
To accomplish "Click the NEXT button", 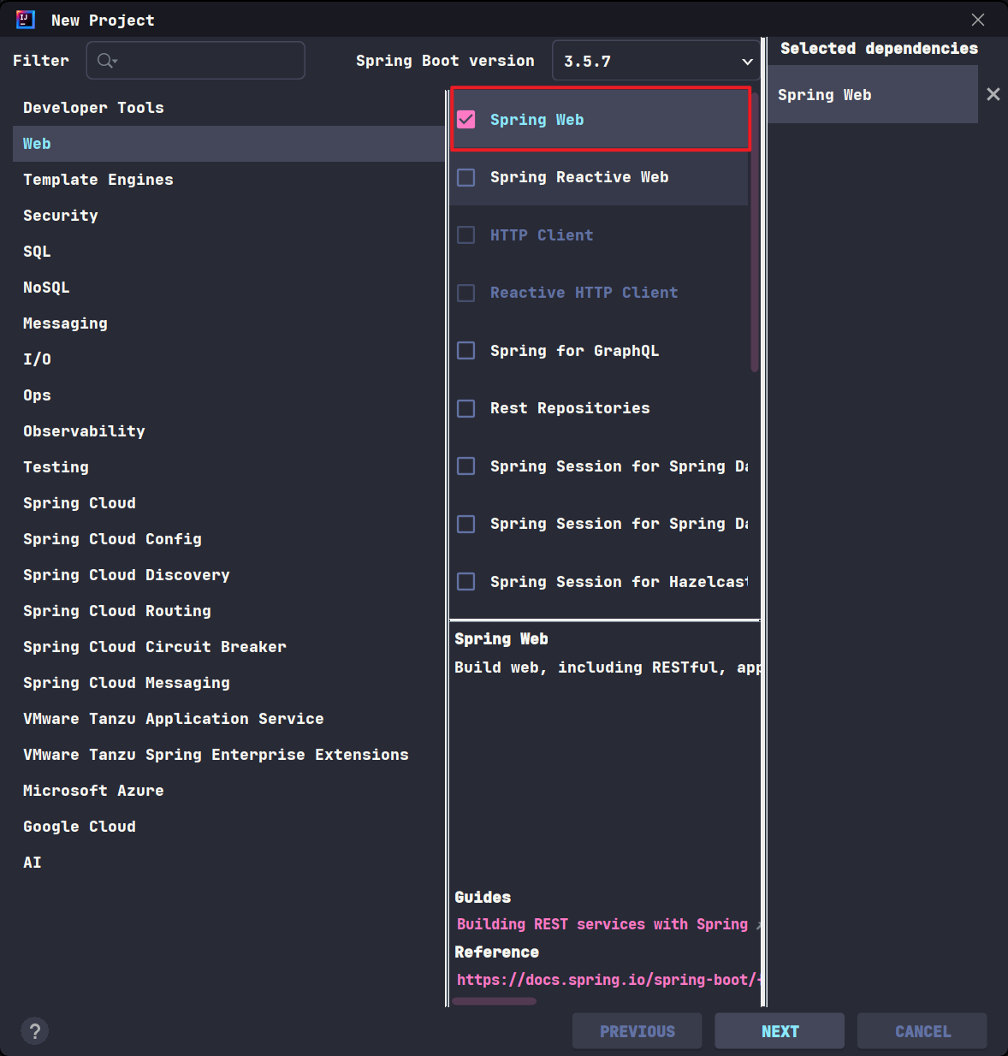I will (780, 1031).
